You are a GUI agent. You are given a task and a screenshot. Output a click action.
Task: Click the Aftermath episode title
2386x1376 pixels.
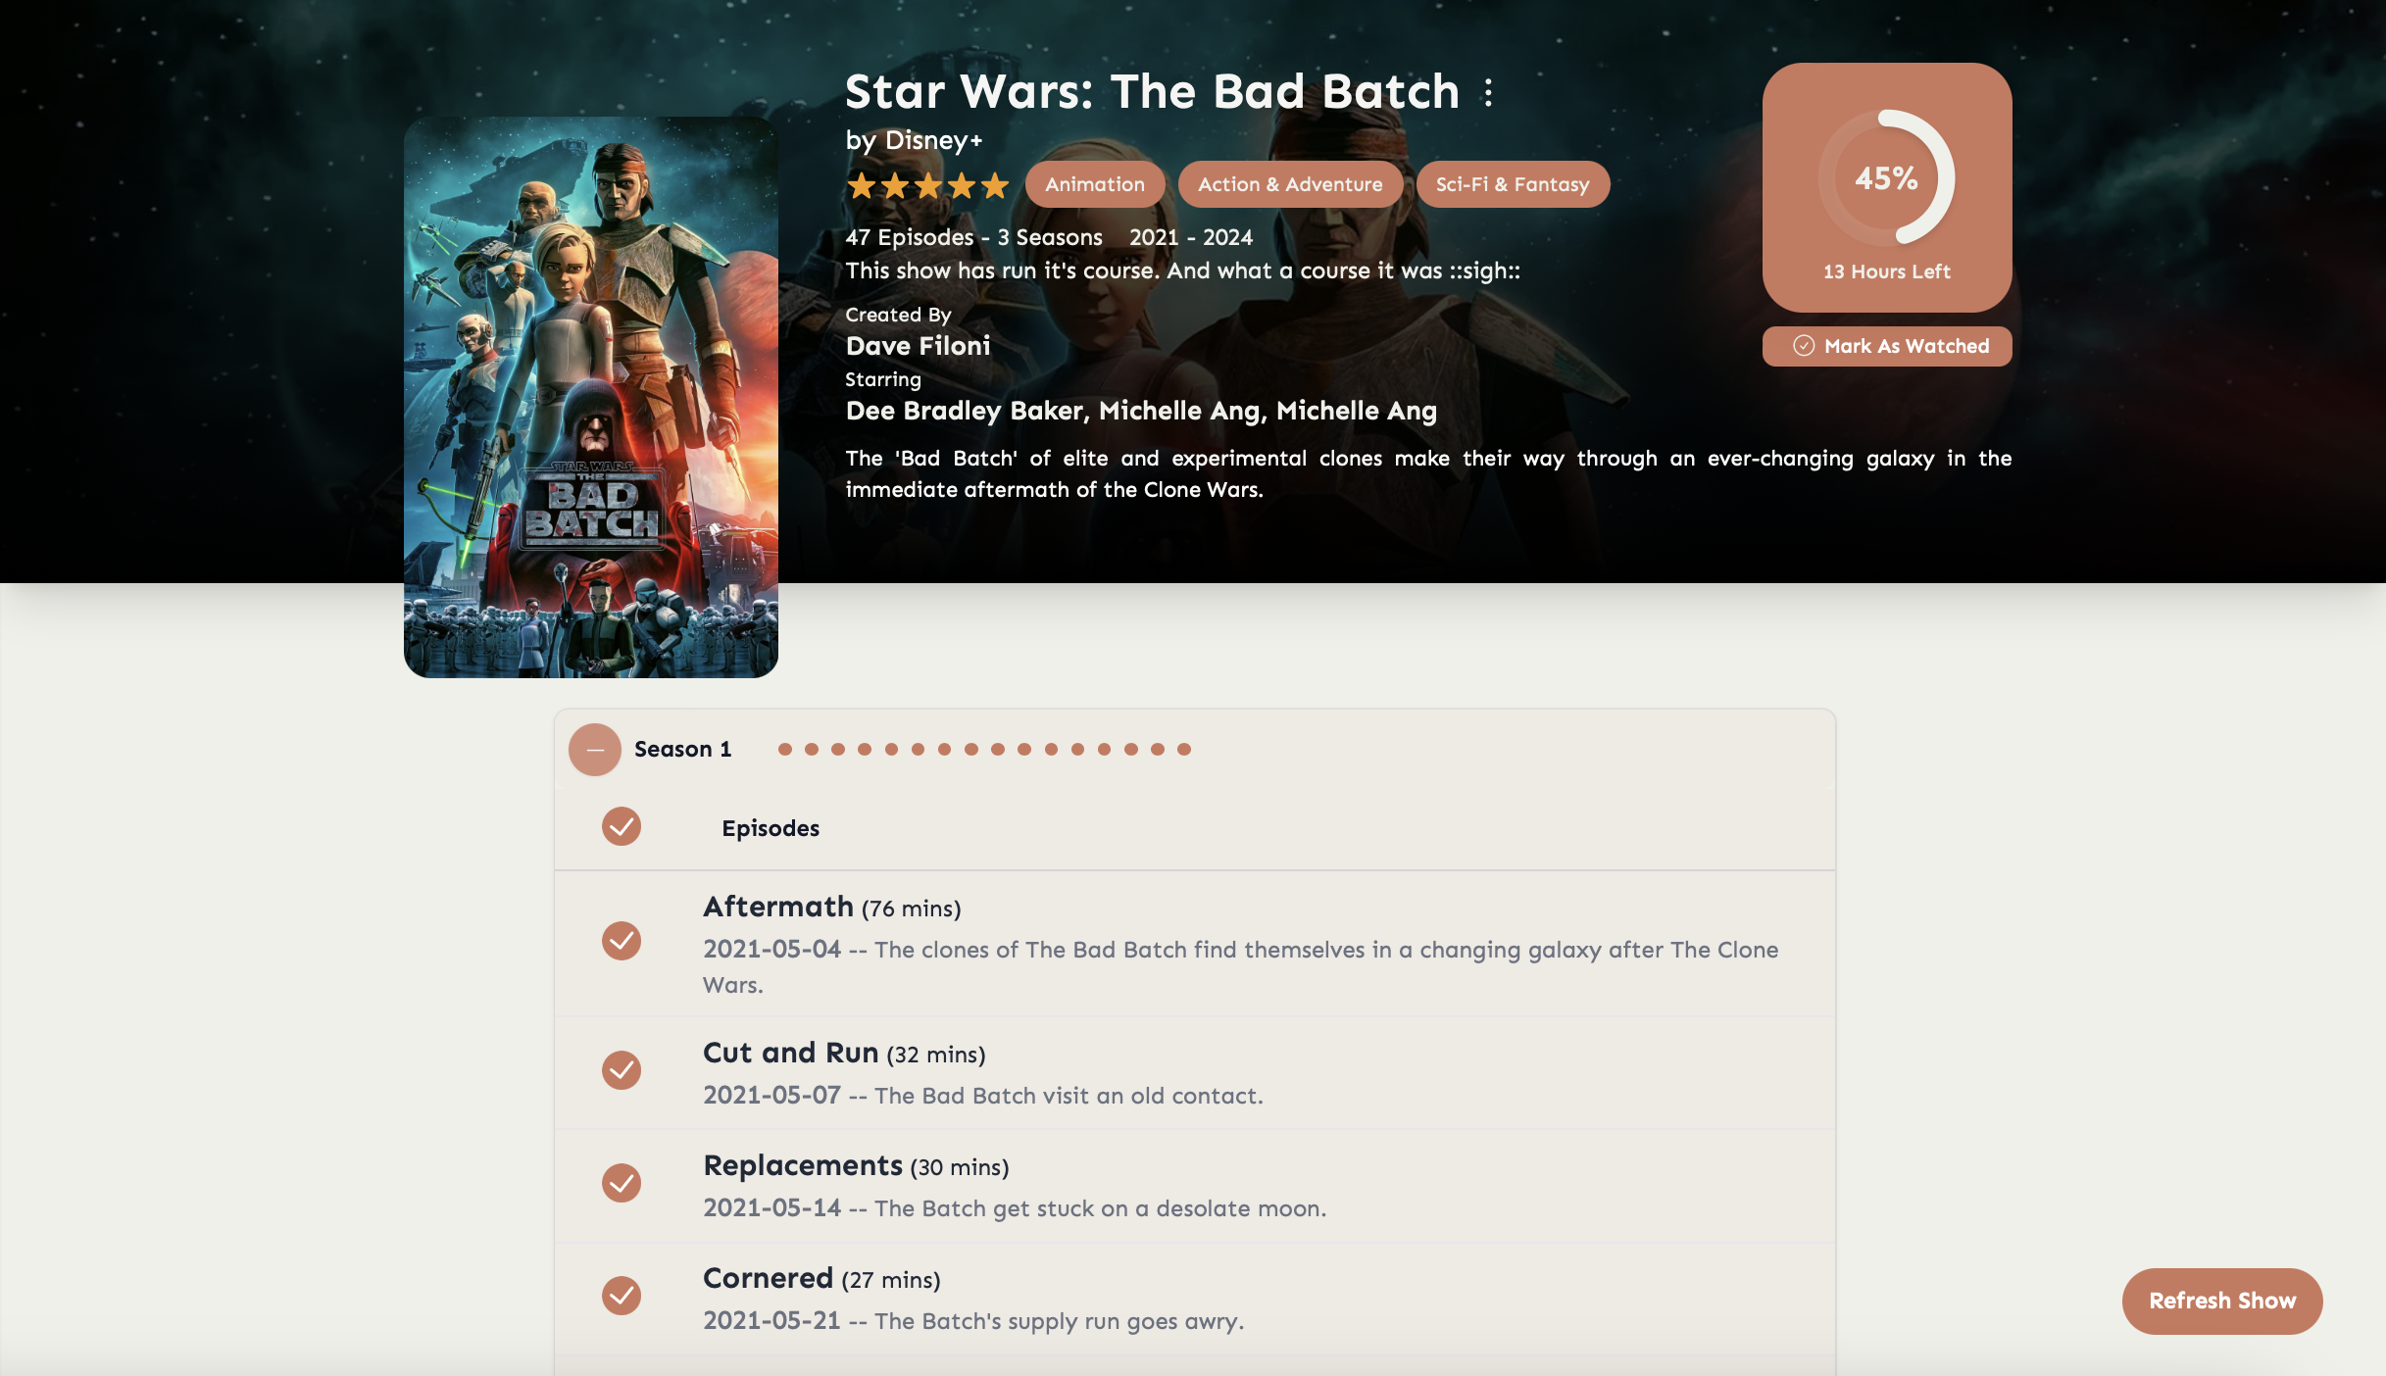[778, 907]
